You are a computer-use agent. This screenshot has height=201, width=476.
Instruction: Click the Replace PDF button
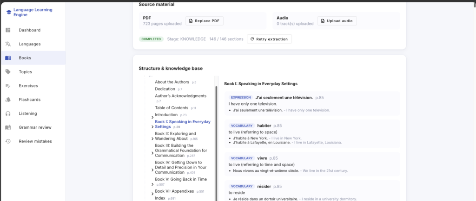tap(205, 21)
